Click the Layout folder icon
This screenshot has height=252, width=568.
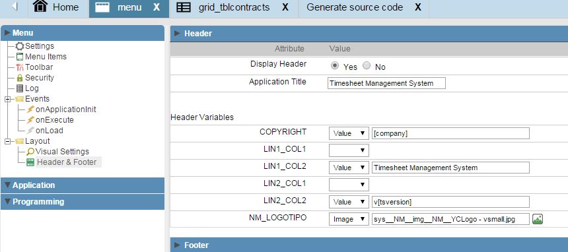coord(20,141)
